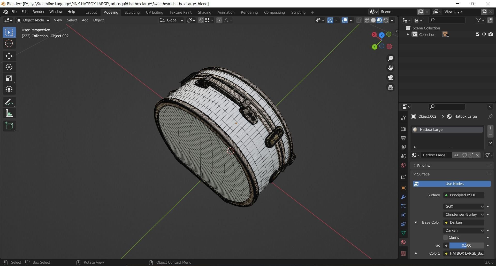The width and height of the screenshot is (496, 266).
Task: Toggle viewport overlays
Action: click(x=345, y=20)
